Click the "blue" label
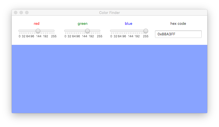The width and height of the screenshot is (219, 127). [128, 23]
